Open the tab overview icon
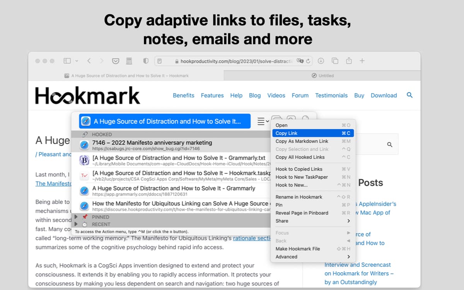Screen dimensions: 464x290 (x=335, y=61)
